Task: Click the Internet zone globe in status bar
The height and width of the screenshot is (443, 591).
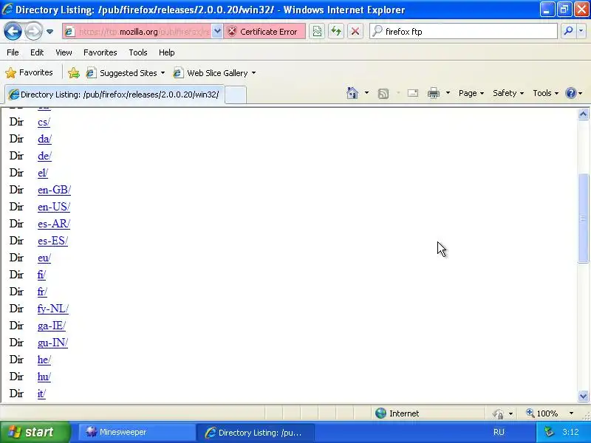Action: tap(380, 413)
